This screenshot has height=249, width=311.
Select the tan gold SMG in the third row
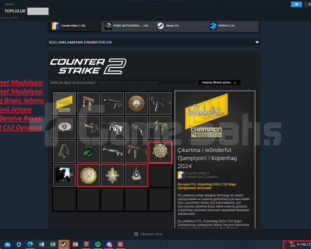click(x=136, y=151)
